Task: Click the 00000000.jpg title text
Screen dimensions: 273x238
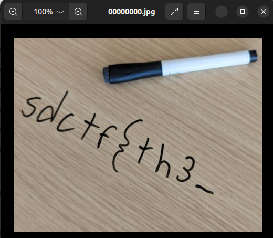Action: click(132, 12)
